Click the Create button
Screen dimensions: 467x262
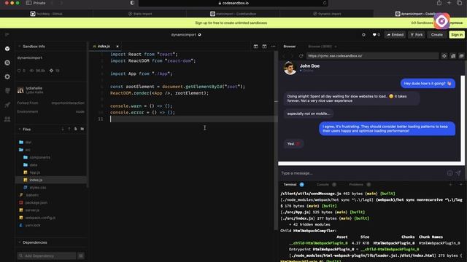click(x=436, y=35)
